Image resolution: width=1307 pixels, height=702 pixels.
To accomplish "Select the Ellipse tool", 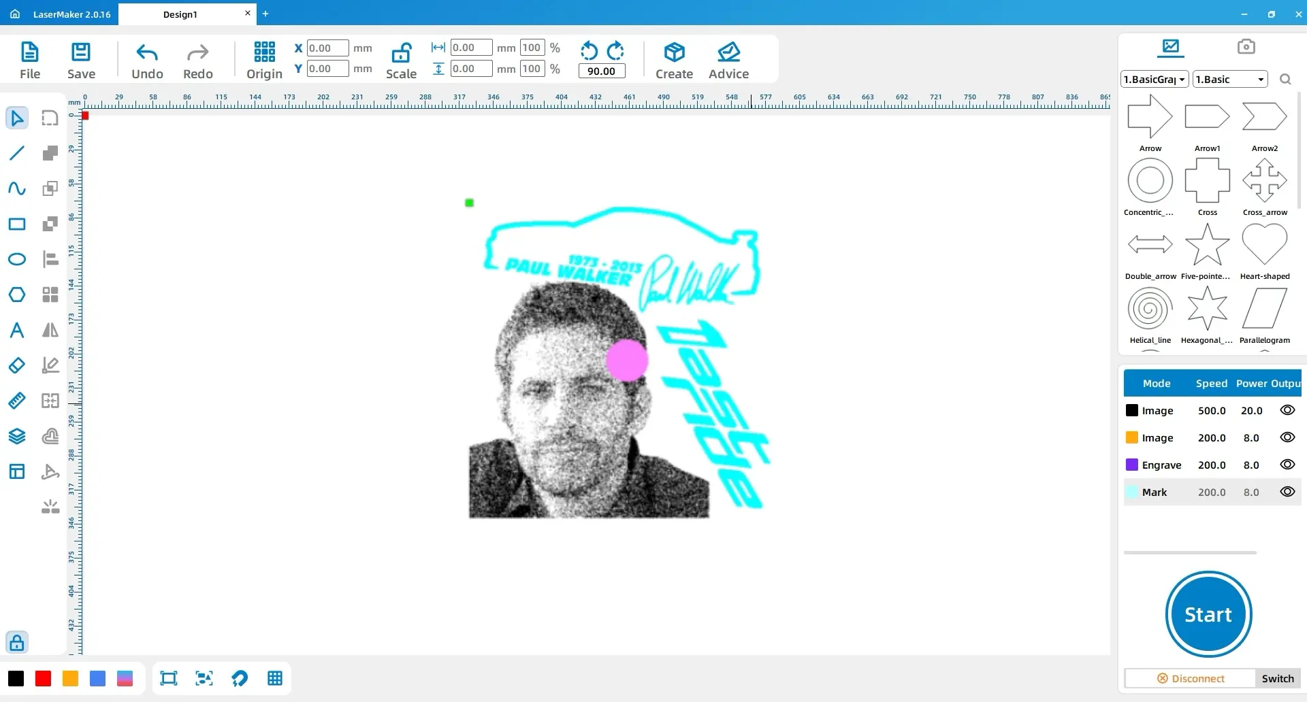I will 17,259.
